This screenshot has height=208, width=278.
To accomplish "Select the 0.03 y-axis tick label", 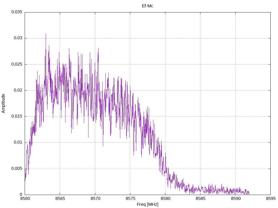I will 18,38.
